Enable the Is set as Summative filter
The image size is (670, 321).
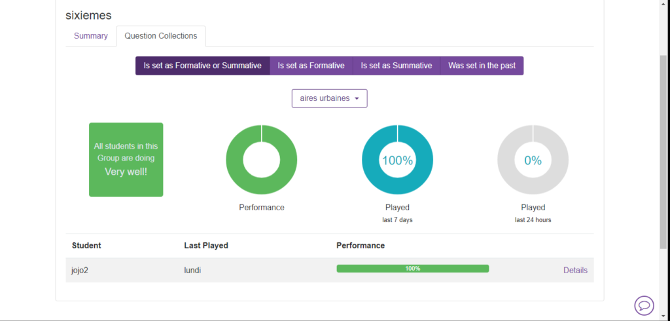[x=396, y=66]
